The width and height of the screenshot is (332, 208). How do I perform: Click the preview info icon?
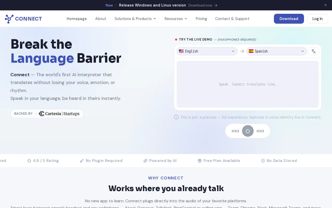pos(176,117)
